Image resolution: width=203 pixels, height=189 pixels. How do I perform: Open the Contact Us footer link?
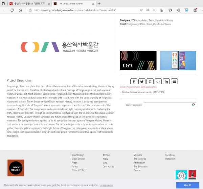(108, 166)
